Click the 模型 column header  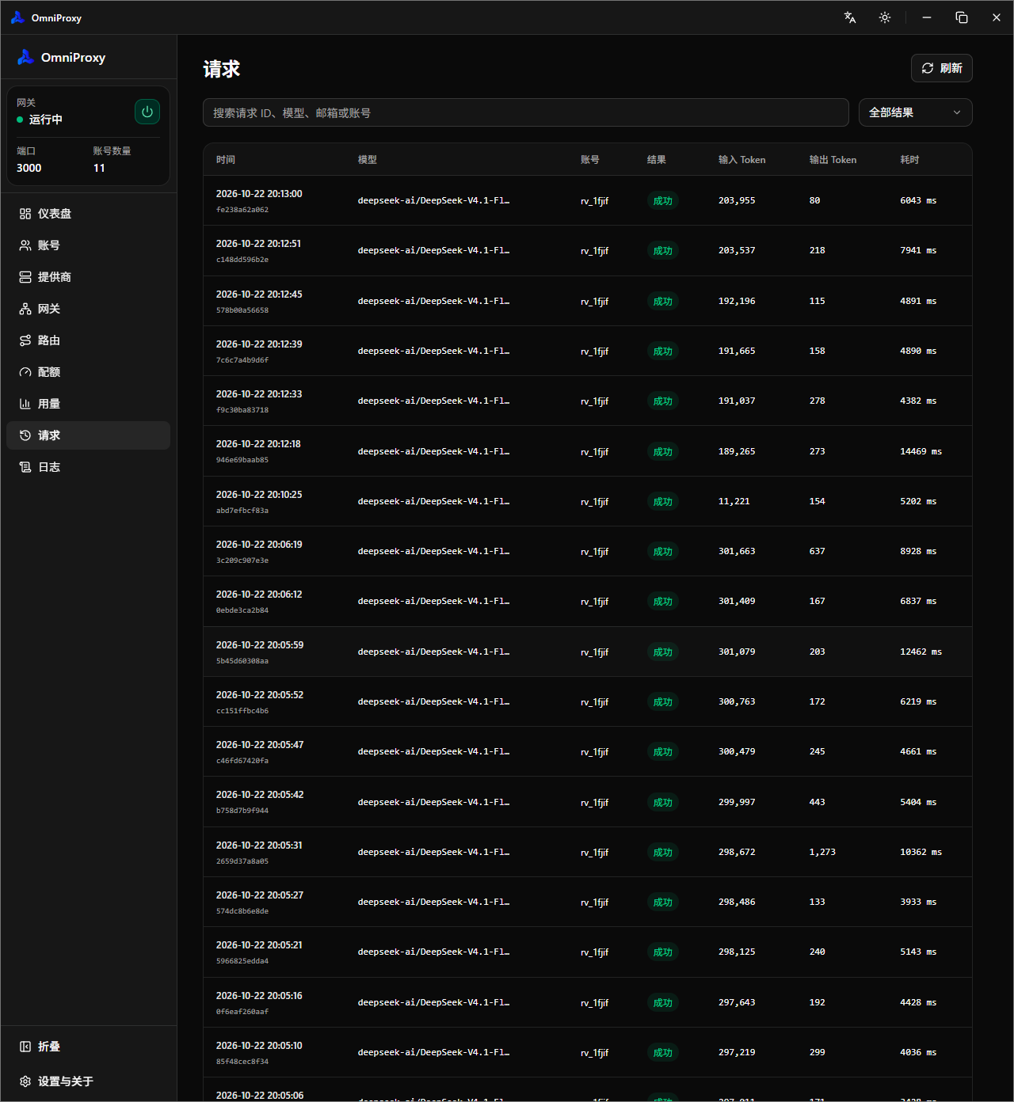[x=368, y=160]
